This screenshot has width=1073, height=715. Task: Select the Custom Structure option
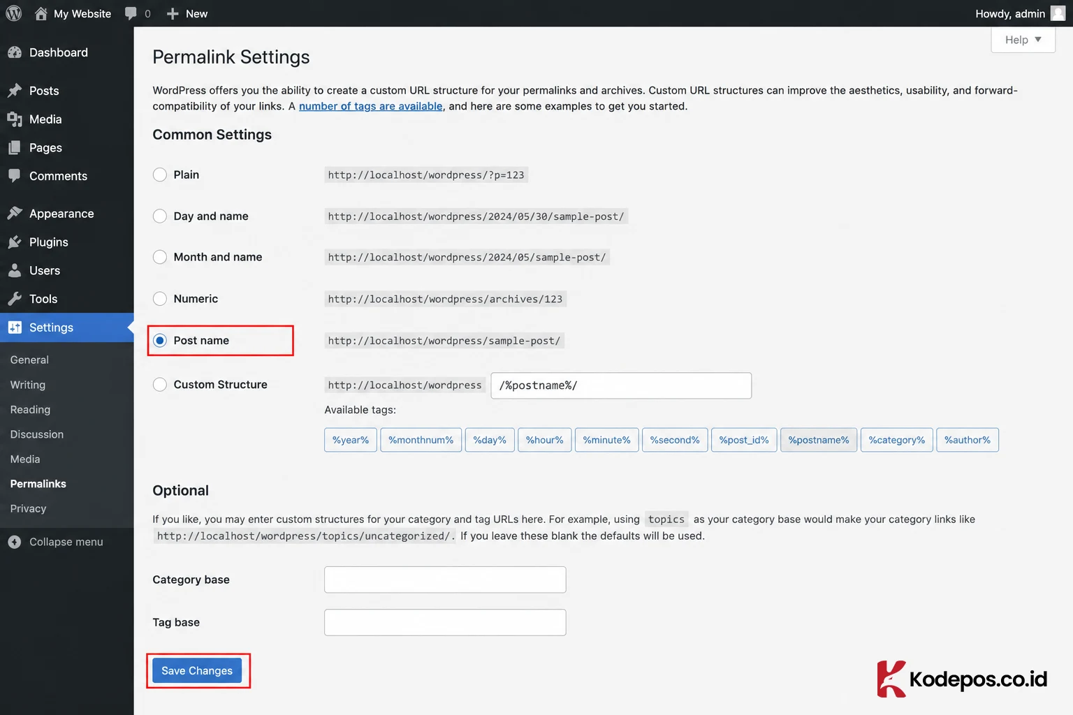[160, 385]
